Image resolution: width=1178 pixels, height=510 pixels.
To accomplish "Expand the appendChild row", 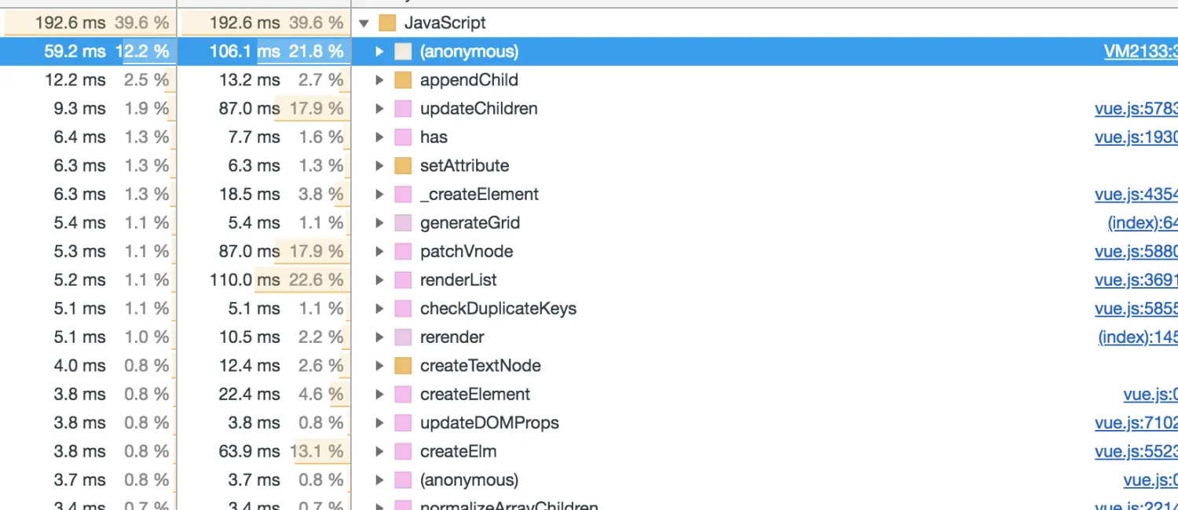I will tap(379, 80).
